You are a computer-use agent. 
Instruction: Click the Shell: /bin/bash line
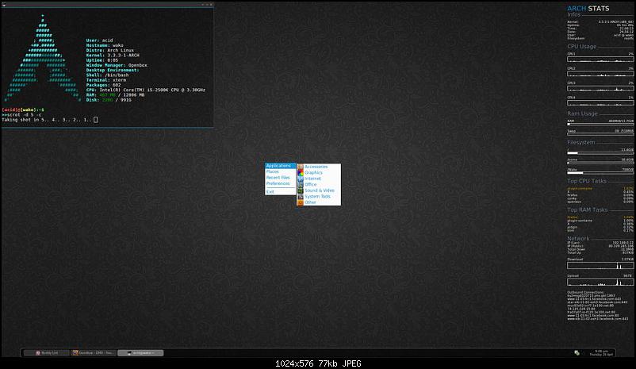(107, 75)
